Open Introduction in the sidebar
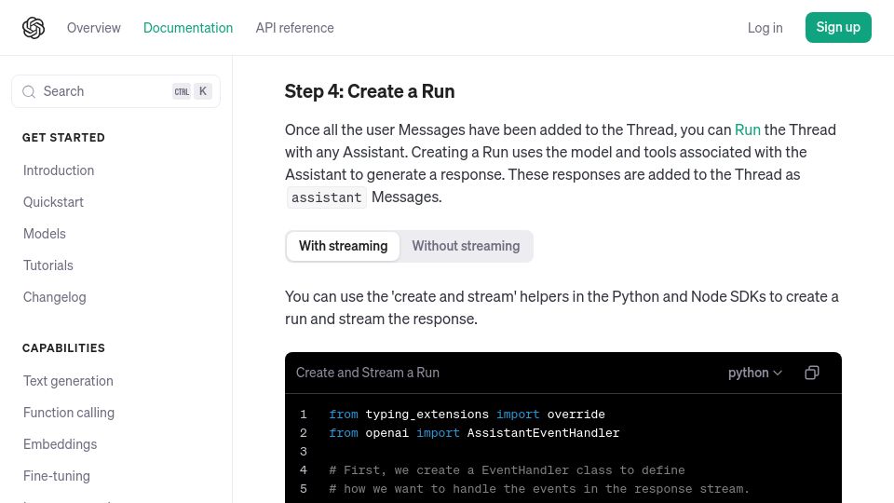894x503 pixels. 59,170
